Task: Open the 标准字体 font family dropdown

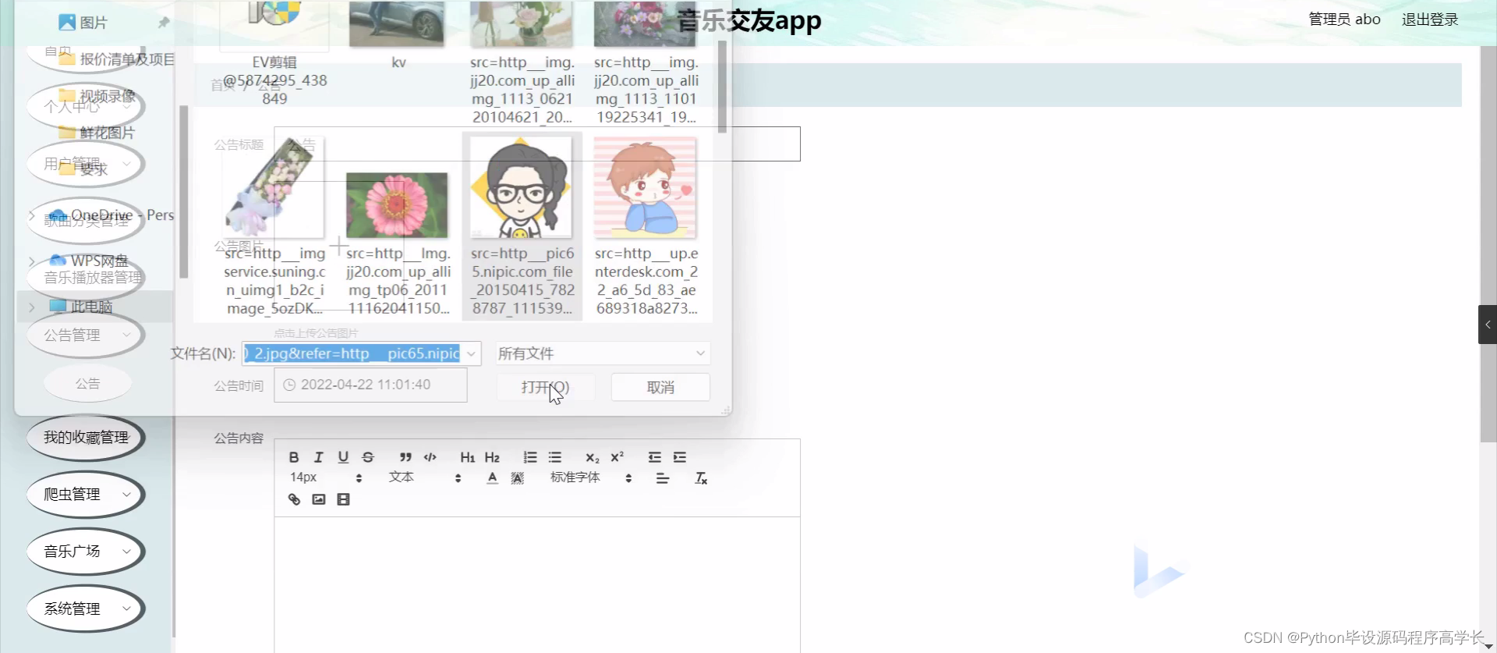Action: click(591, 477)
